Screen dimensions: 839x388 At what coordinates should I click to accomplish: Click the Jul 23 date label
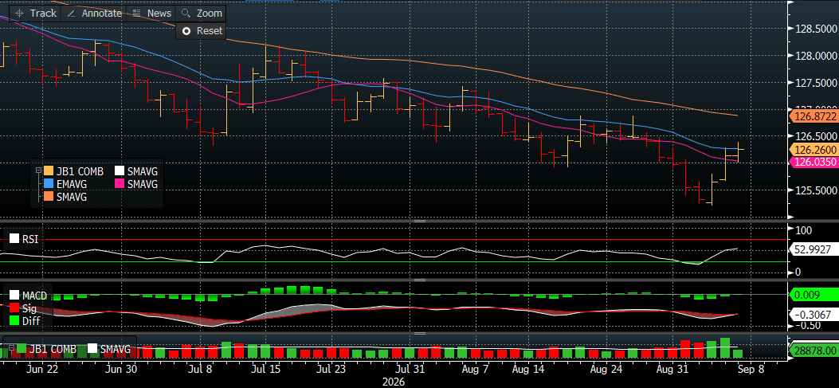[x=331, y=369]
